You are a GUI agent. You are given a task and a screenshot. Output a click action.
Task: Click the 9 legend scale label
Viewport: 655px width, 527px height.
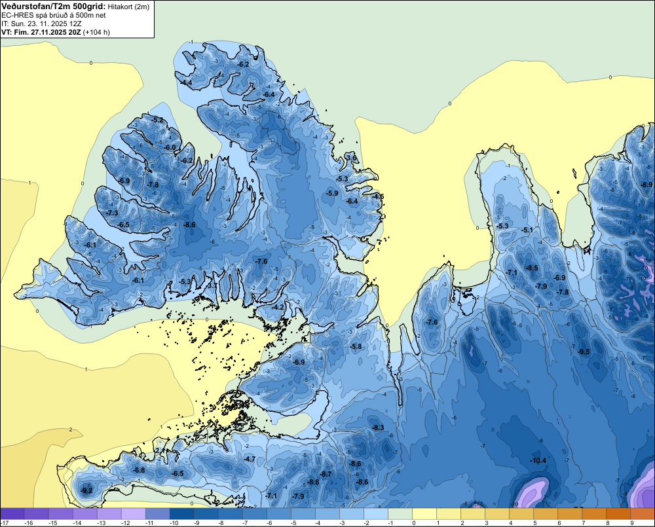[x=632, y=523]
